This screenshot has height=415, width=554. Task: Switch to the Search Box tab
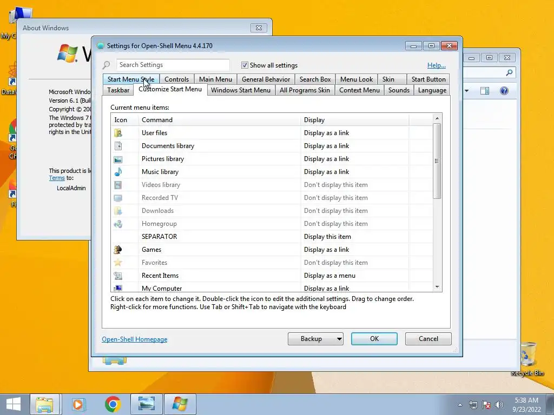tap(315, 79)
